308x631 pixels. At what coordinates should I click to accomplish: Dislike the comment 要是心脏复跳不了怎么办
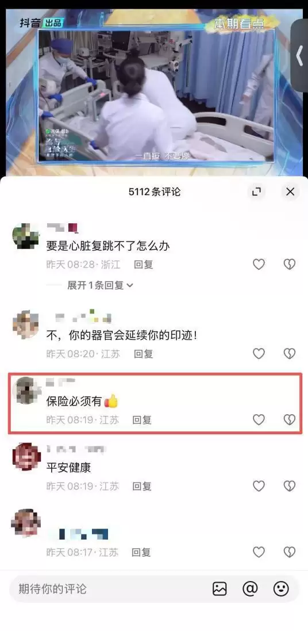(x=290, y=265)
